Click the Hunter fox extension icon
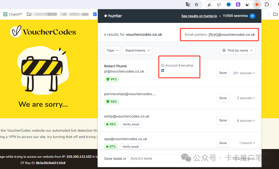The width and height of the screenshot is (279, 169). 257,5
